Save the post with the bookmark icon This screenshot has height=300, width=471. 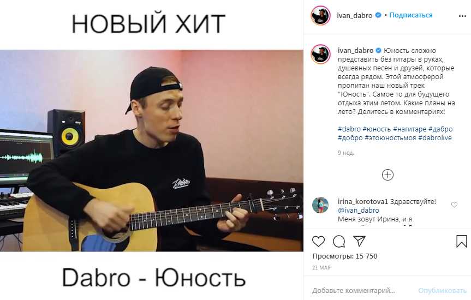(462, 241)
